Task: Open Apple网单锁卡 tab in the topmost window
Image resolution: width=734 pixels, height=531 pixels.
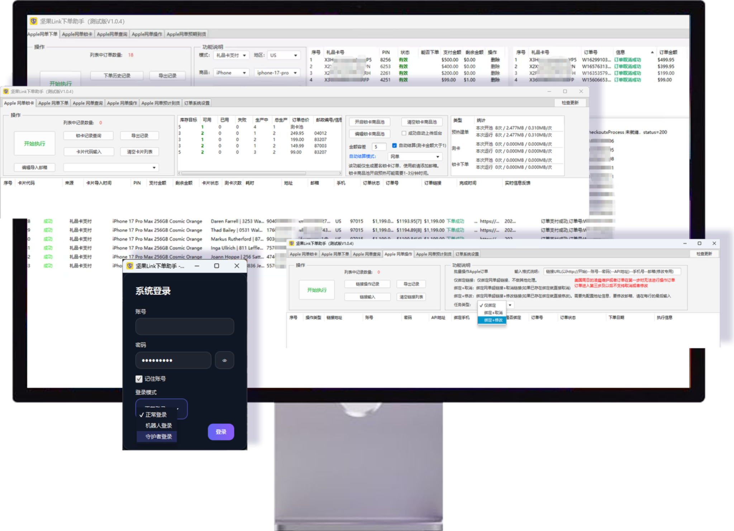Action: coord(77,34)
